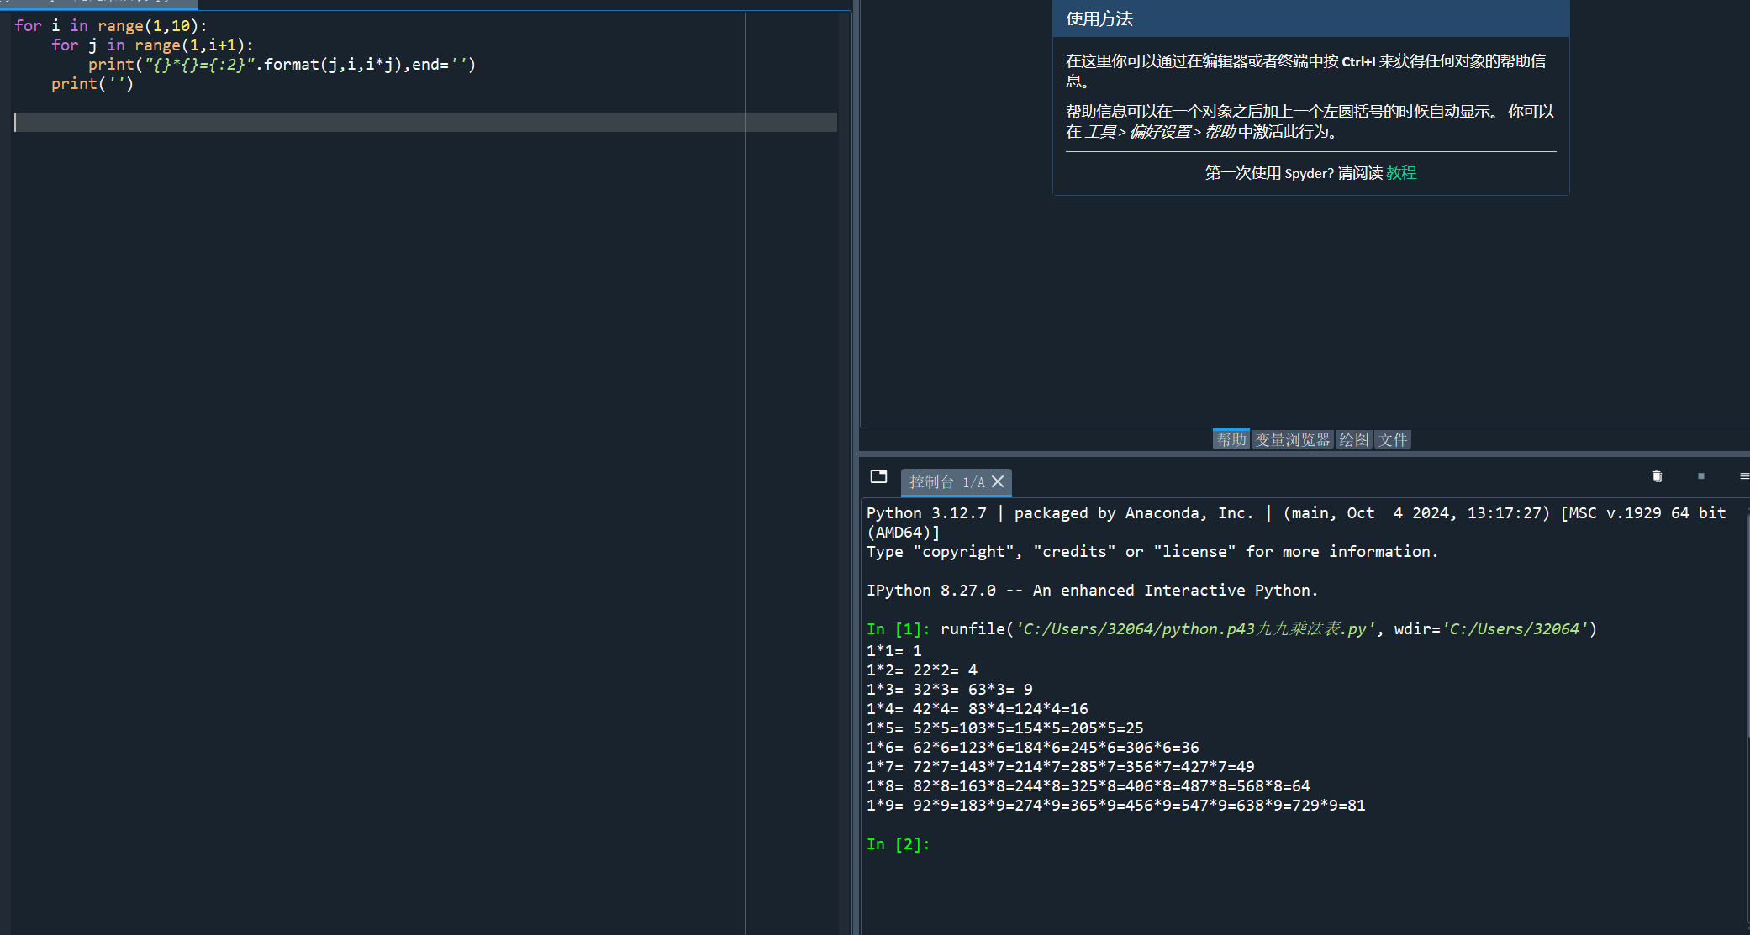Open the 文件 files tab
Screen dimensions: 1750x935
[1392, 439]
